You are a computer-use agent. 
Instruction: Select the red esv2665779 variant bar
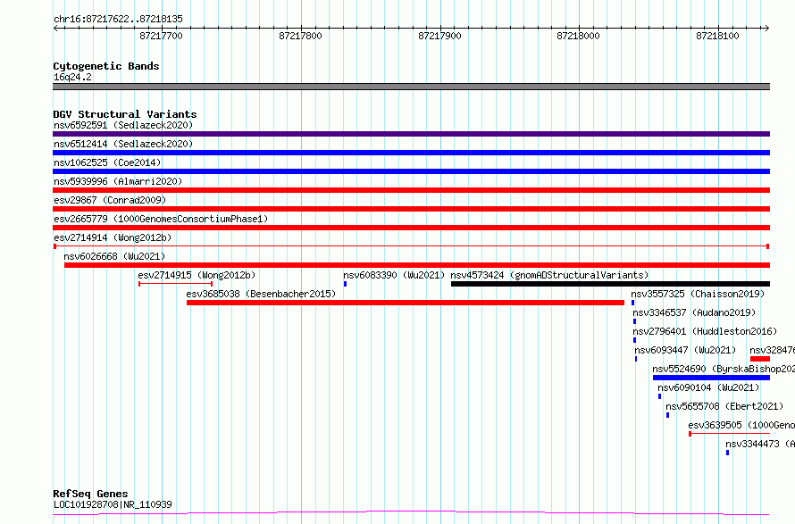(x=411, y=228)
